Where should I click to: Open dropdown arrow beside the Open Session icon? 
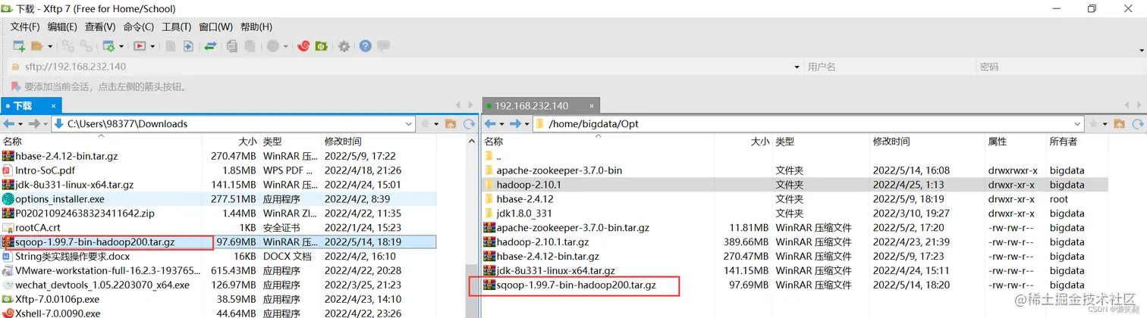[x=50, y=46]
